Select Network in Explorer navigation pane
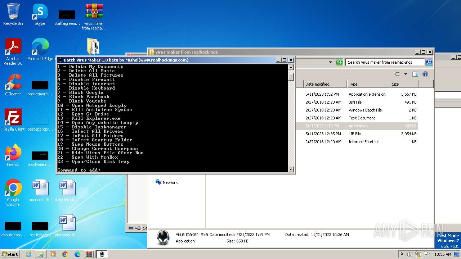461x259 pixels. click(x=166, y=182)
